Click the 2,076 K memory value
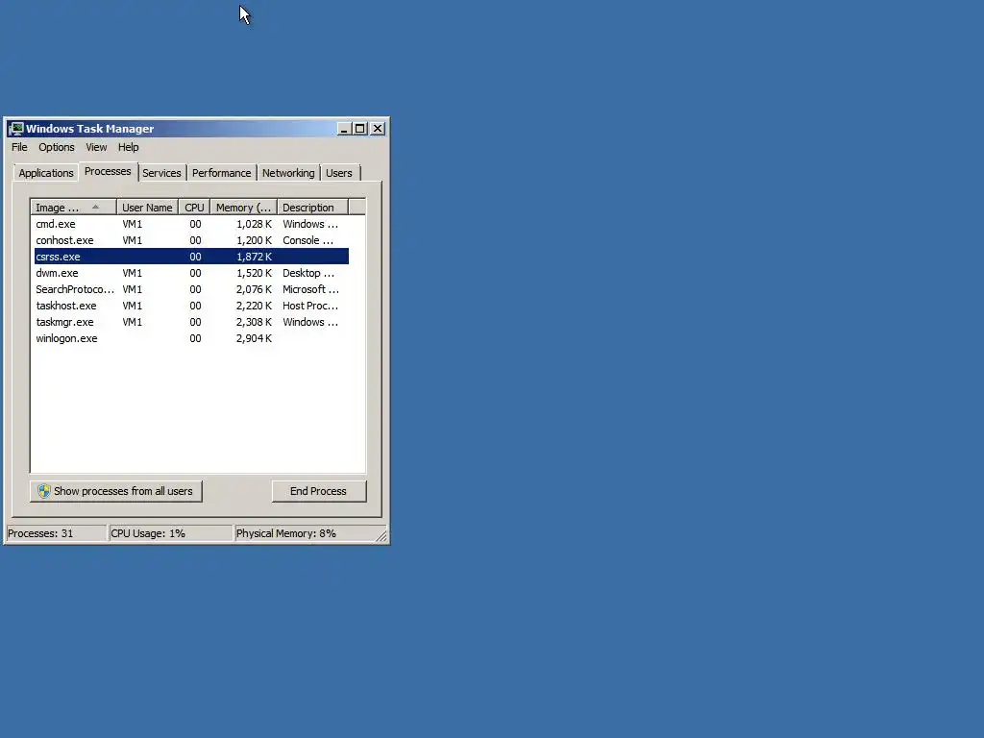Image resolution: width=984 pixels, height=738 pixels. coord(254,289)
